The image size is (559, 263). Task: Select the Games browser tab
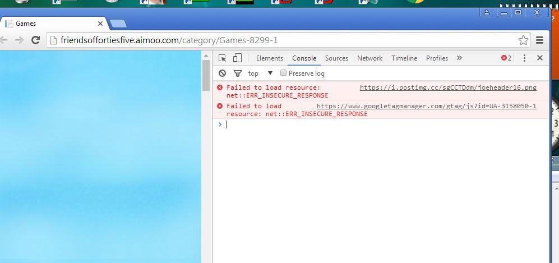tap(53, 24)
